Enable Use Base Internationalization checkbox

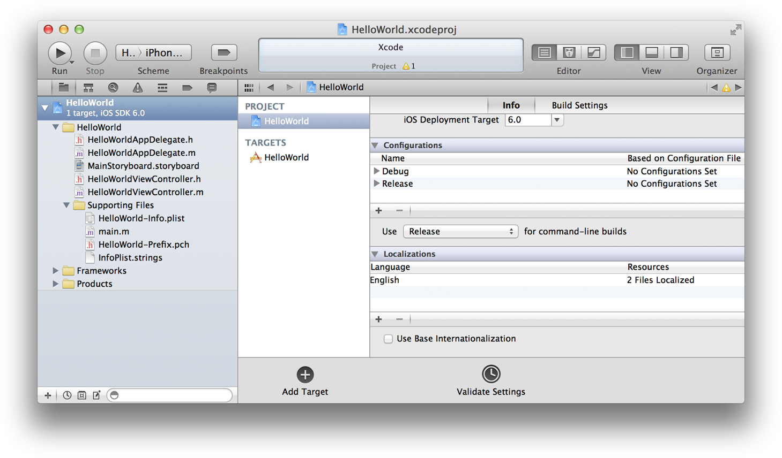(388, 339)
